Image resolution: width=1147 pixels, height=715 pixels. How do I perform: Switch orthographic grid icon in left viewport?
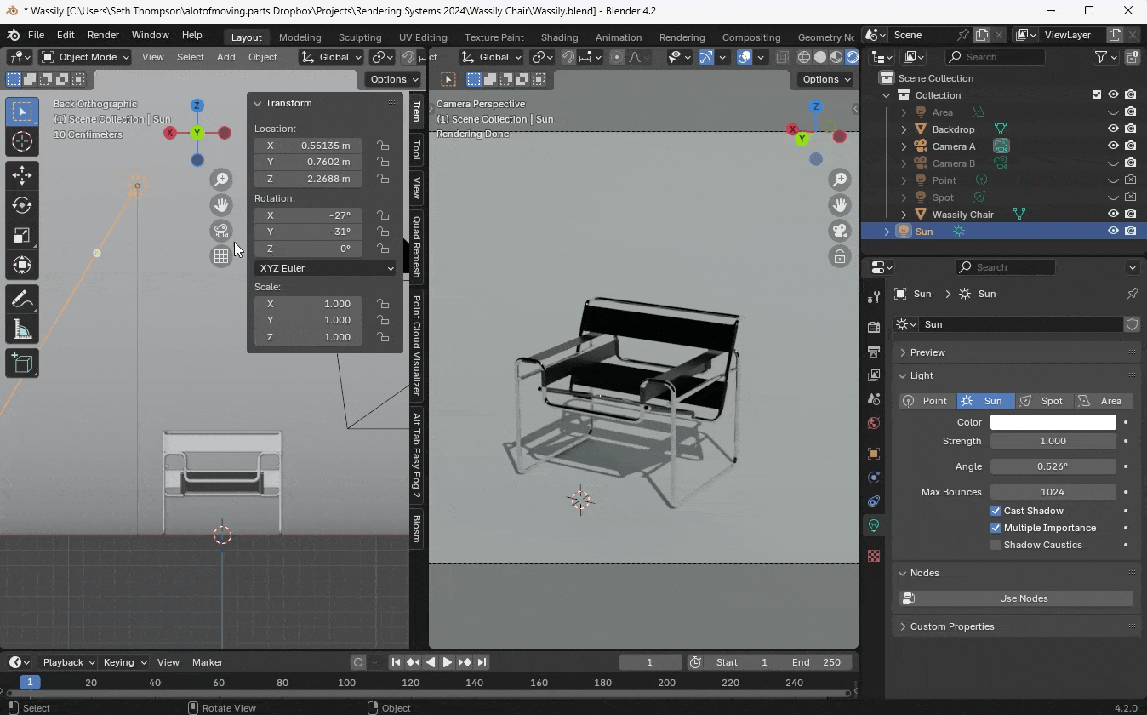[221, 256]
